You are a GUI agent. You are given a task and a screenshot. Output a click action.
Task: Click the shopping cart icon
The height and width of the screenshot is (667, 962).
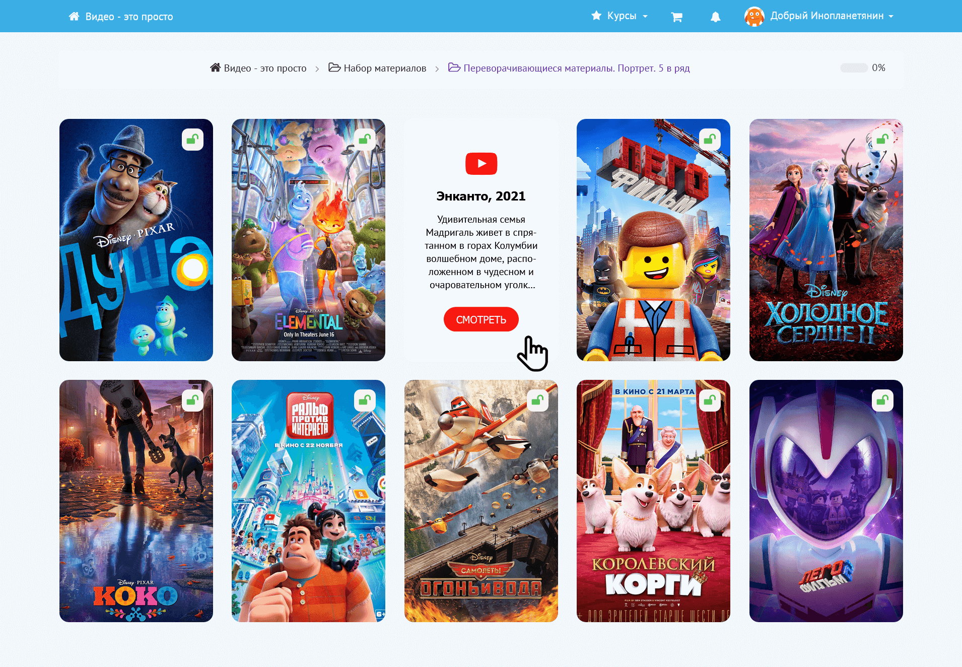[x=676, y=17]
